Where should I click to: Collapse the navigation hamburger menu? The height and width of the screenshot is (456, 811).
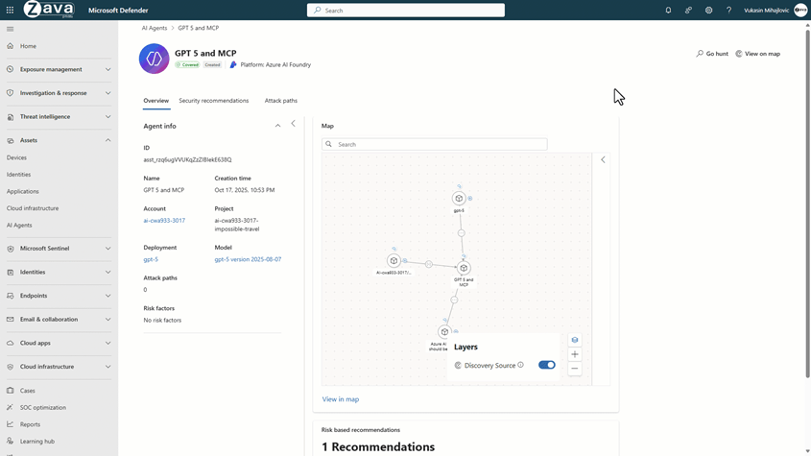pos(11,29)
